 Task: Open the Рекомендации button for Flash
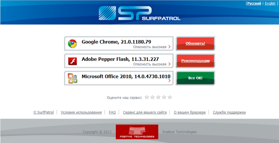point(195,61)
